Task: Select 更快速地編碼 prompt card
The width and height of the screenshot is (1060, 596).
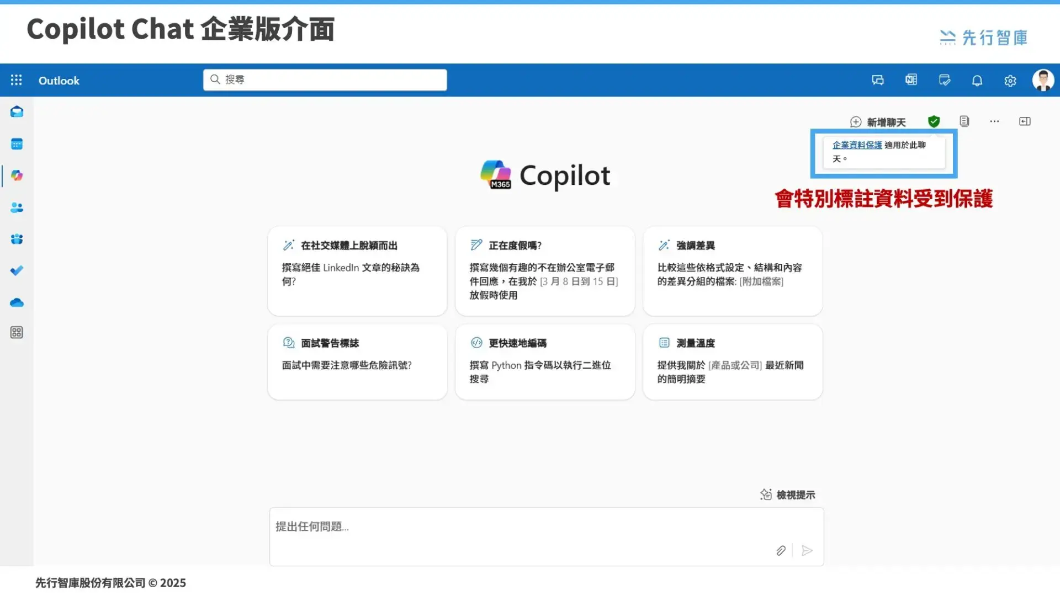Action: [545, 362]
